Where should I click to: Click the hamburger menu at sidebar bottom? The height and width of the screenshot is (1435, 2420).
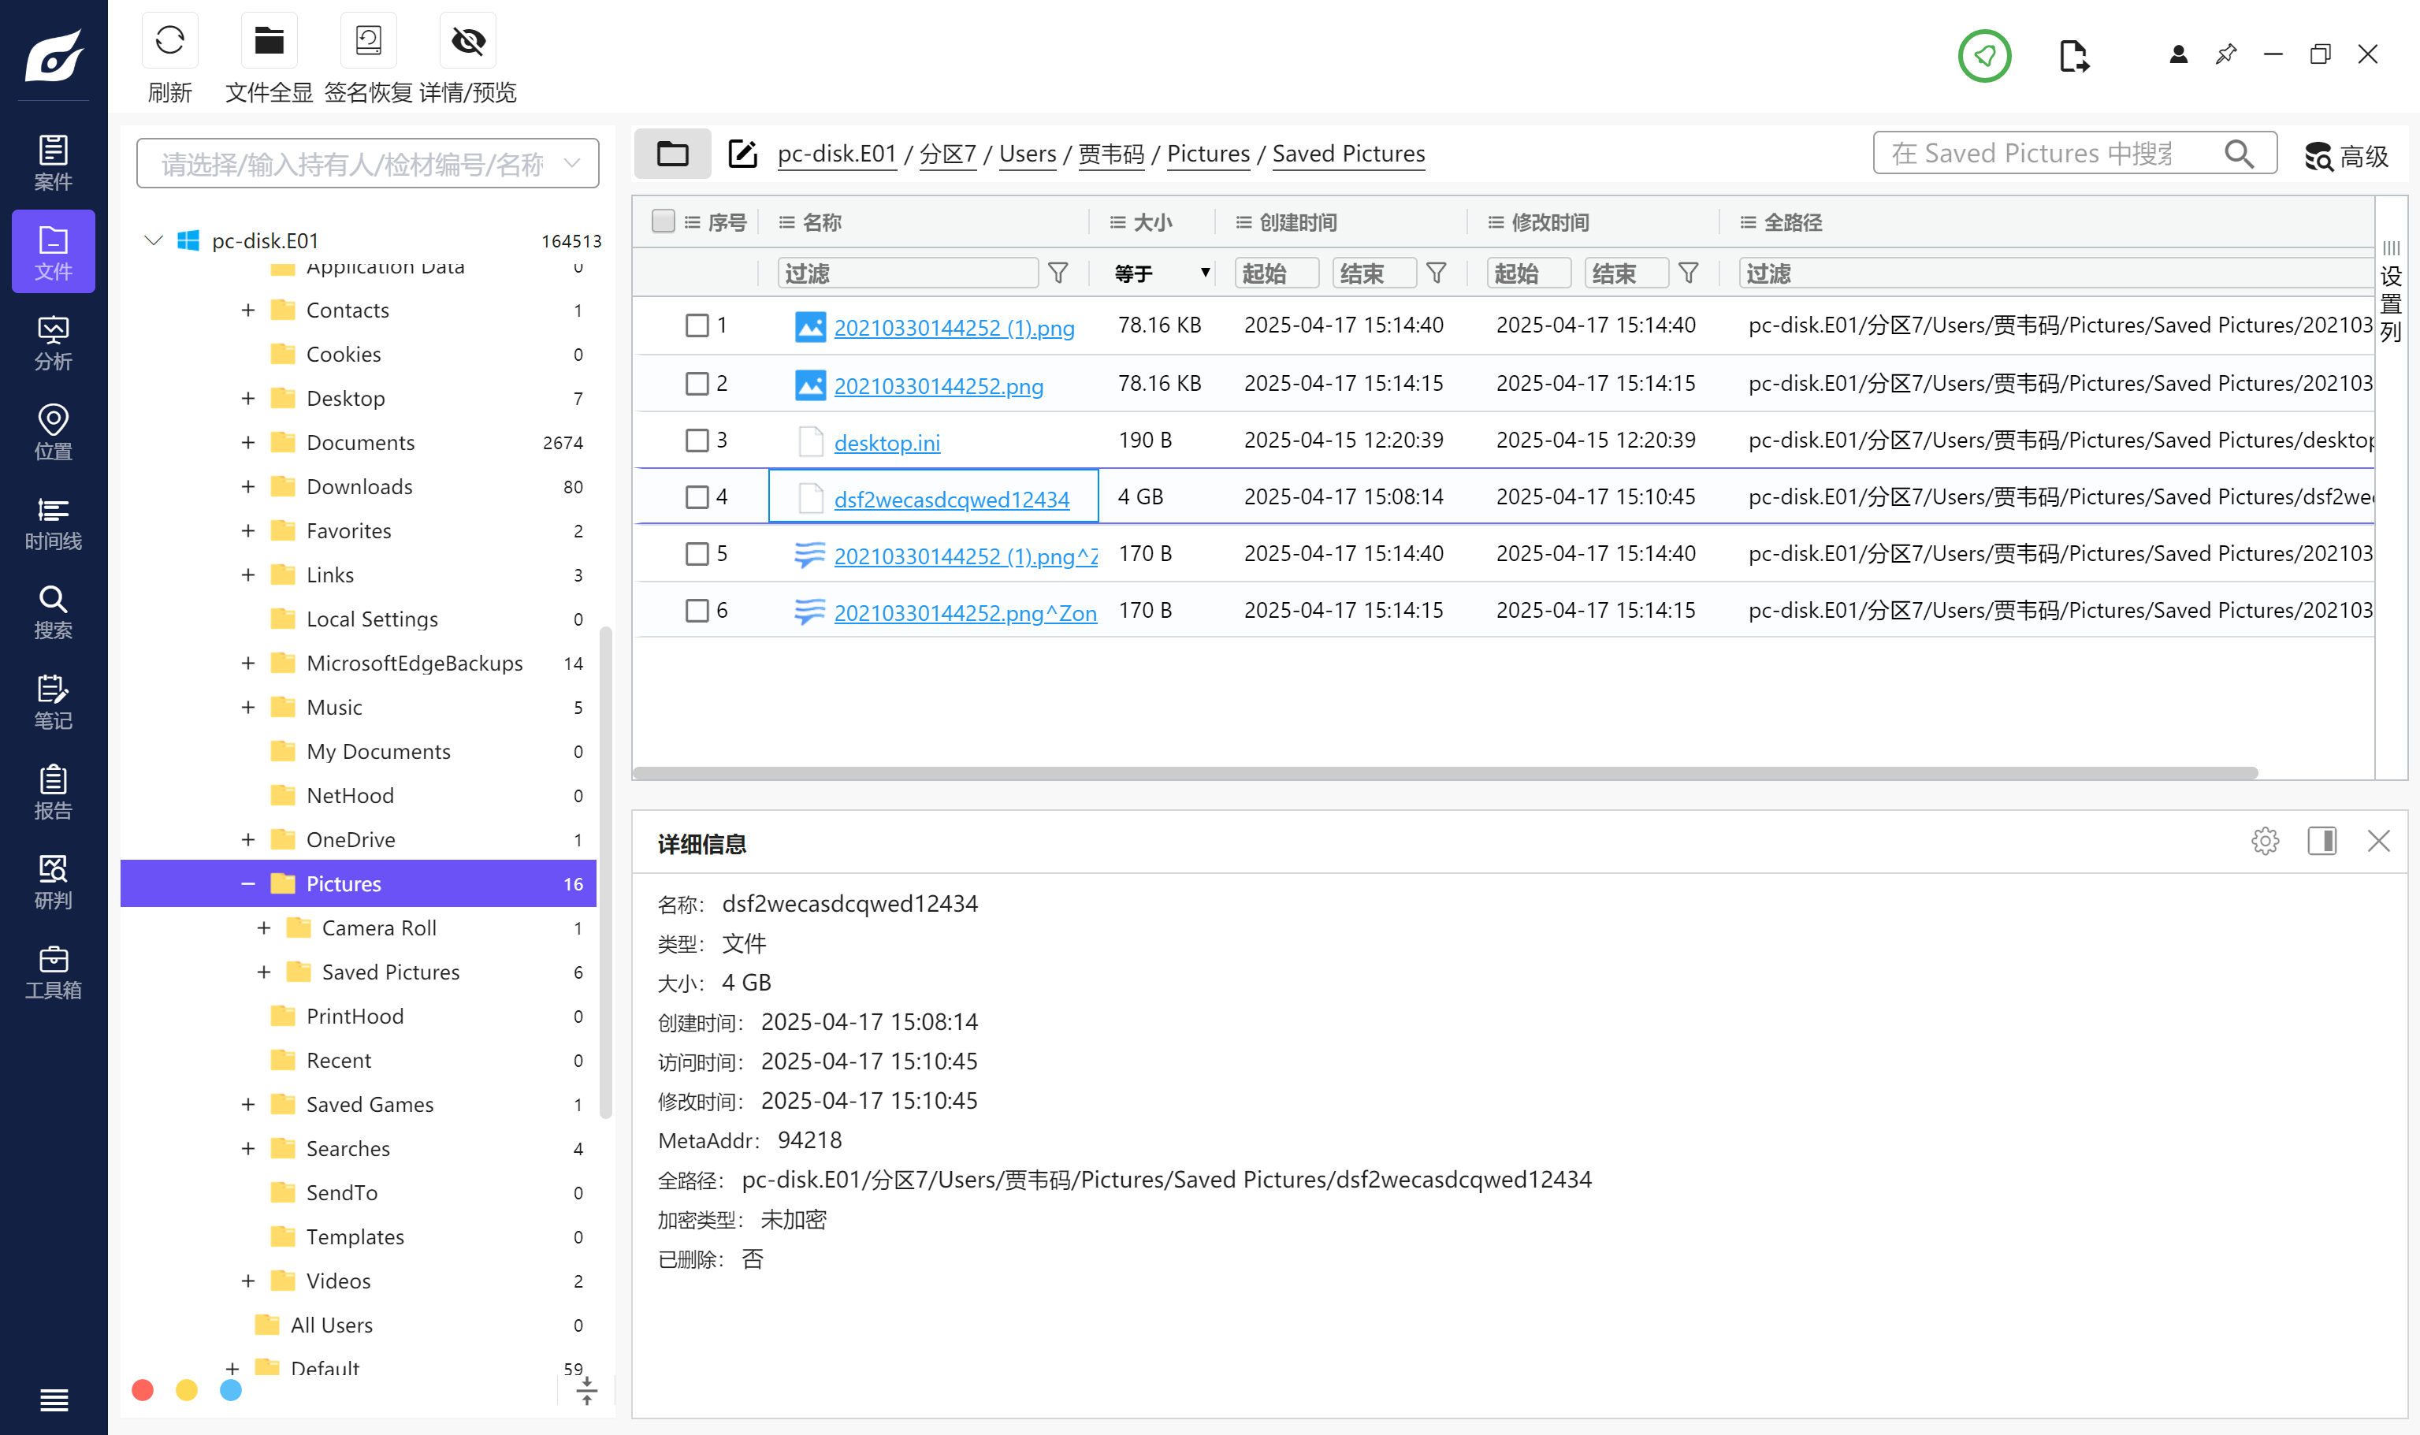pyautogui.click(x=53, y=1400)
